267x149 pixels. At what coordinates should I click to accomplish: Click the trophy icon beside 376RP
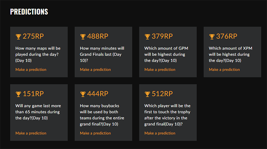click(x=212, y=36)
